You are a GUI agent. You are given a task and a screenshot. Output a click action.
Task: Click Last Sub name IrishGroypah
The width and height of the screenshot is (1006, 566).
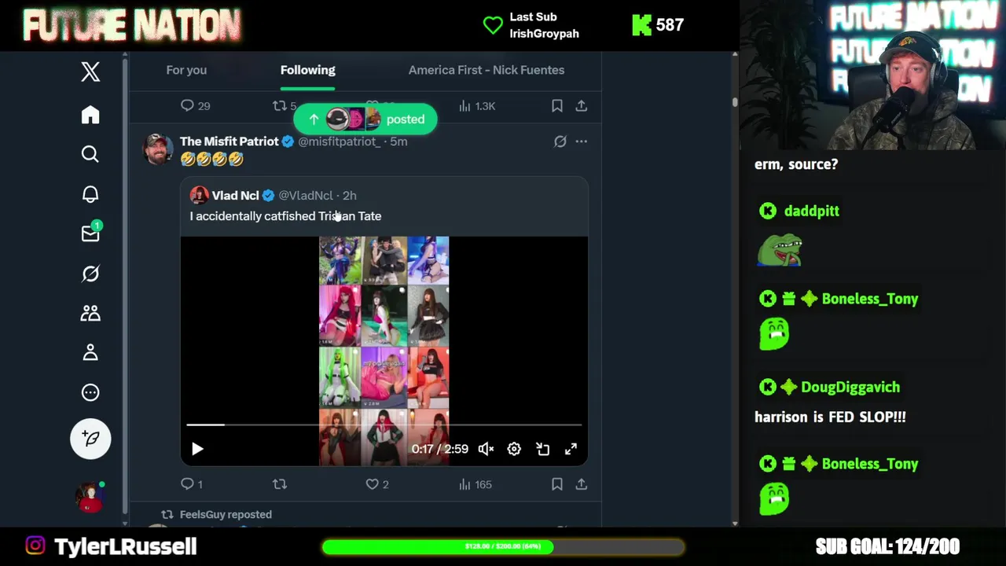[544, 34]
